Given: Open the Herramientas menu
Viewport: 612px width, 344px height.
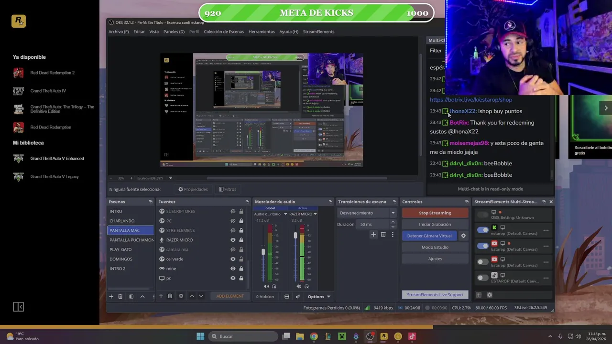Looking at the screenshot, I should coord(262,32).
